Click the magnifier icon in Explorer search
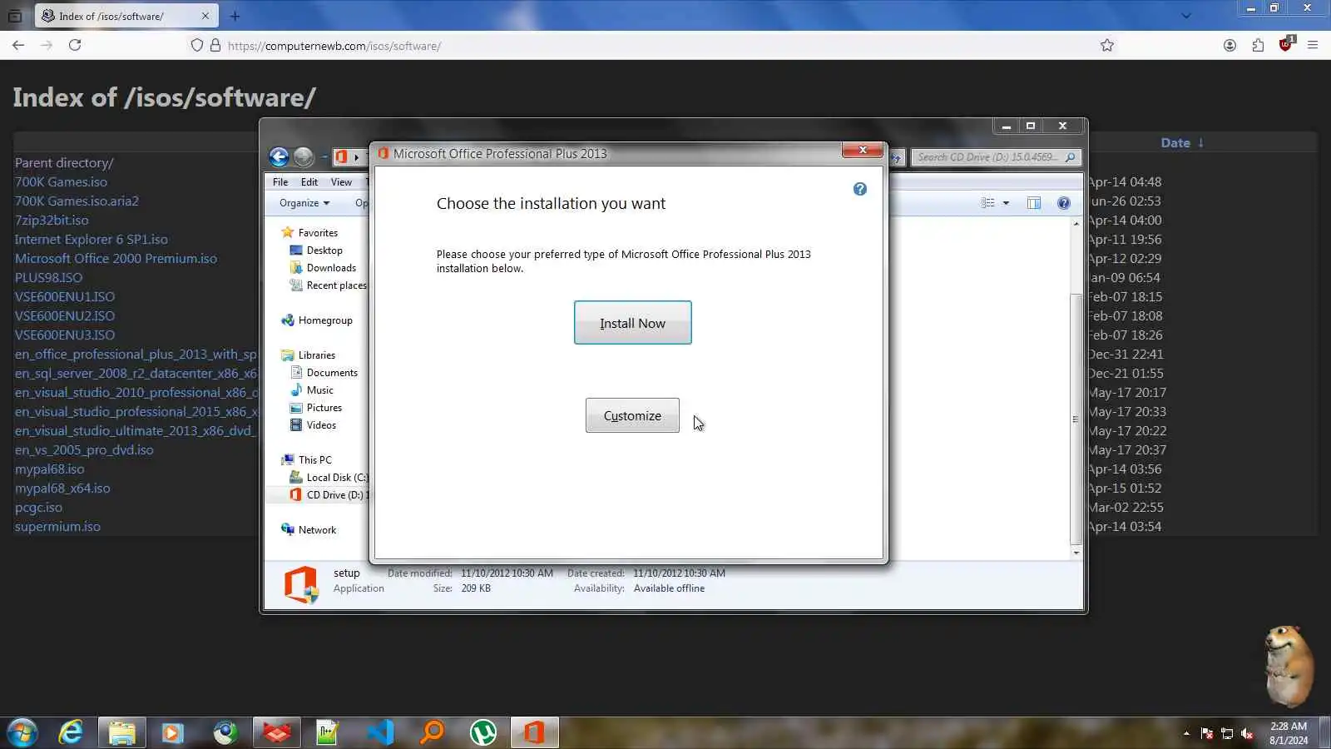This screenshot has width=1331, height=749. tap(1071, 157)
